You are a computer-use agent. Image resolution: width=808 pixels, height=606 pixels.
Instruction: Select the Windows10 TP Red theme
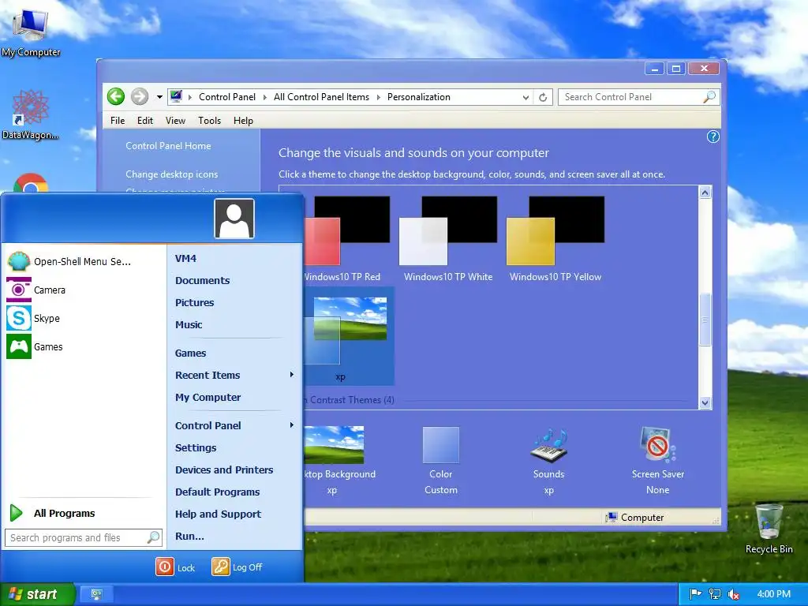point(347,239)
